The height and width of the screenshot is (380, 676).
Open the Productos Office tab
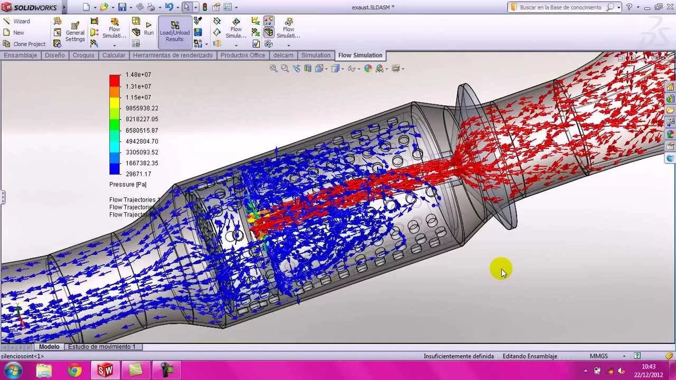pos(243,55)
